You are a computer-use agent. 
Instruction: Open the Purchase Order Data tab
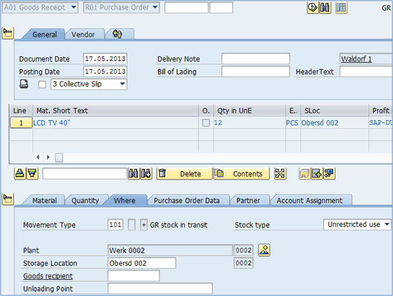(x=187, y=200)
